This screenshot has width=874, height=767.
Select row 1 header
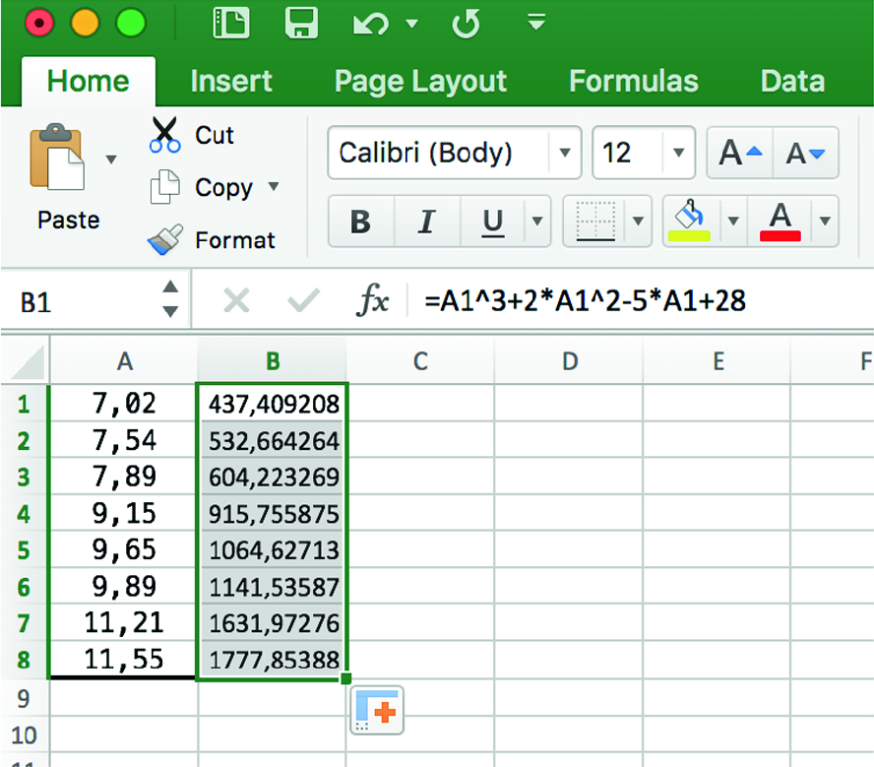pyautogui.click(x=25, y=404)
